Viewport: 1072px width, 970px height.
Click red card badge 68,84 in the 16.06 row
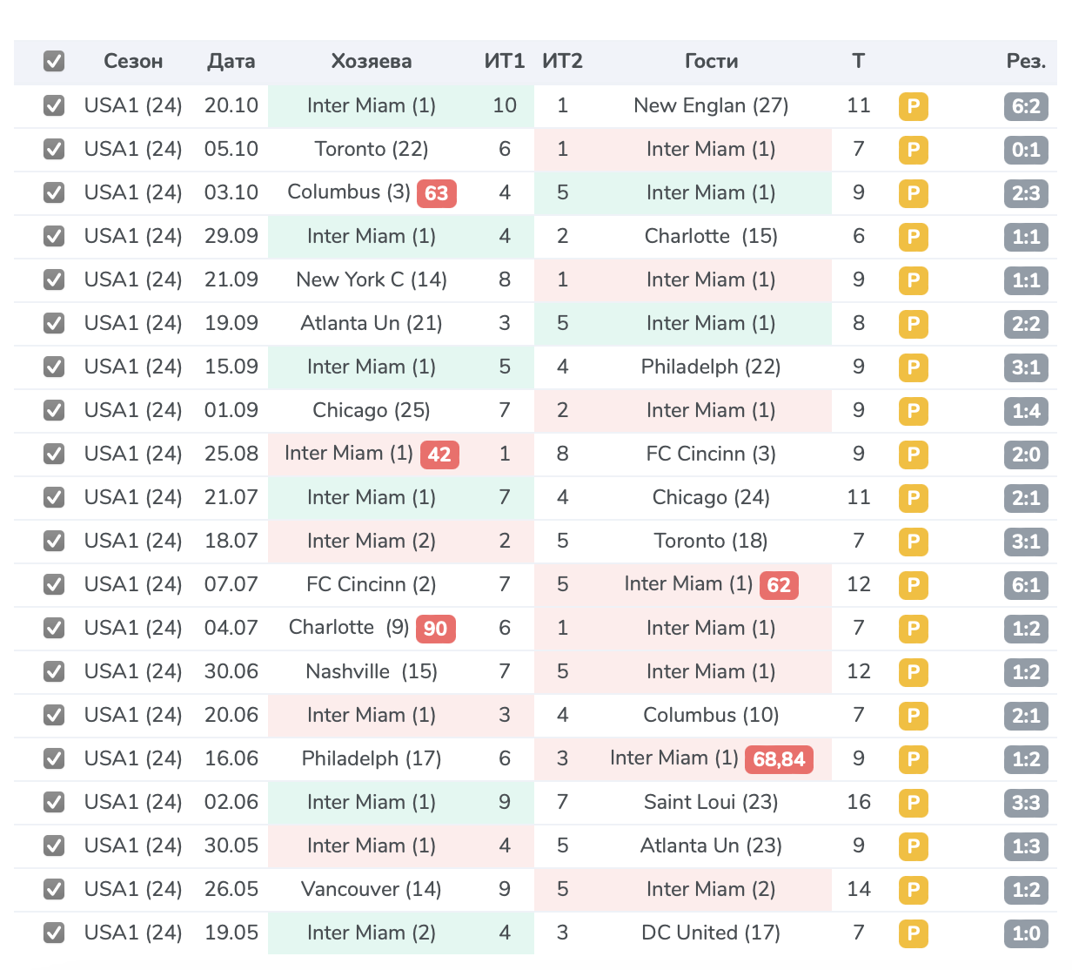pos(780,759)
